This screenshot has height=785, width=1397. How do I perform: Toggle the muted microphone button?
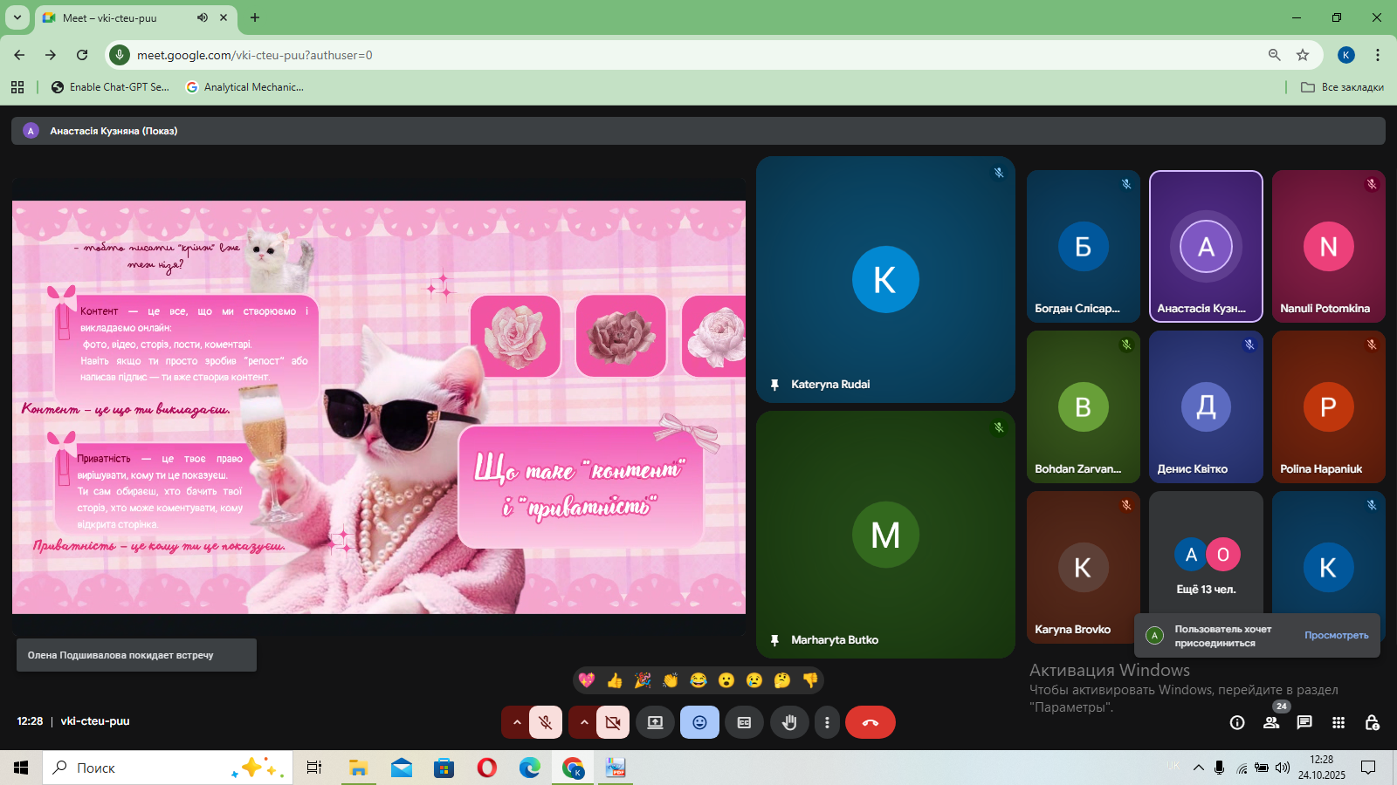click(x=546, y=722)
